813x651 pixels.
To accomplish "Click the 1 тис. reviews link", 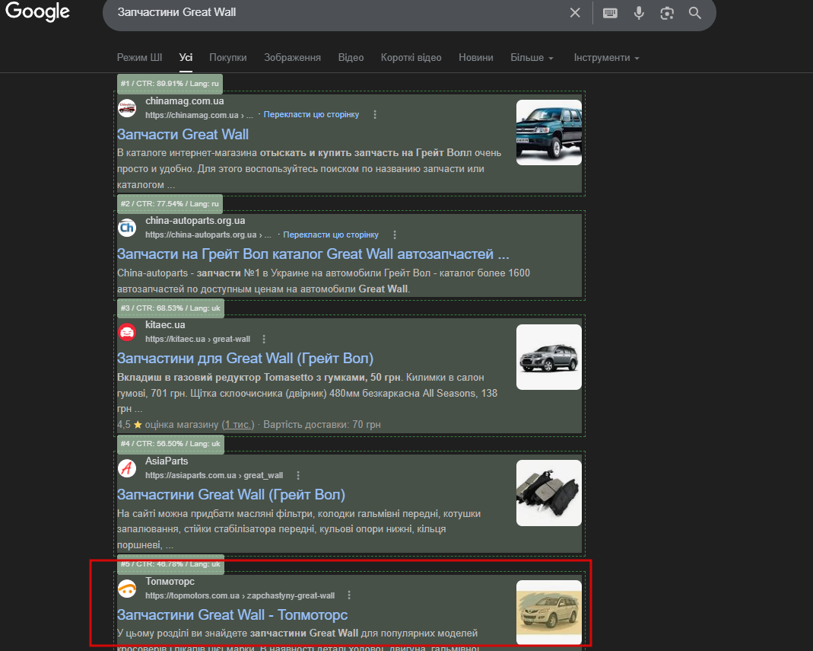I will tap(238, 425).
